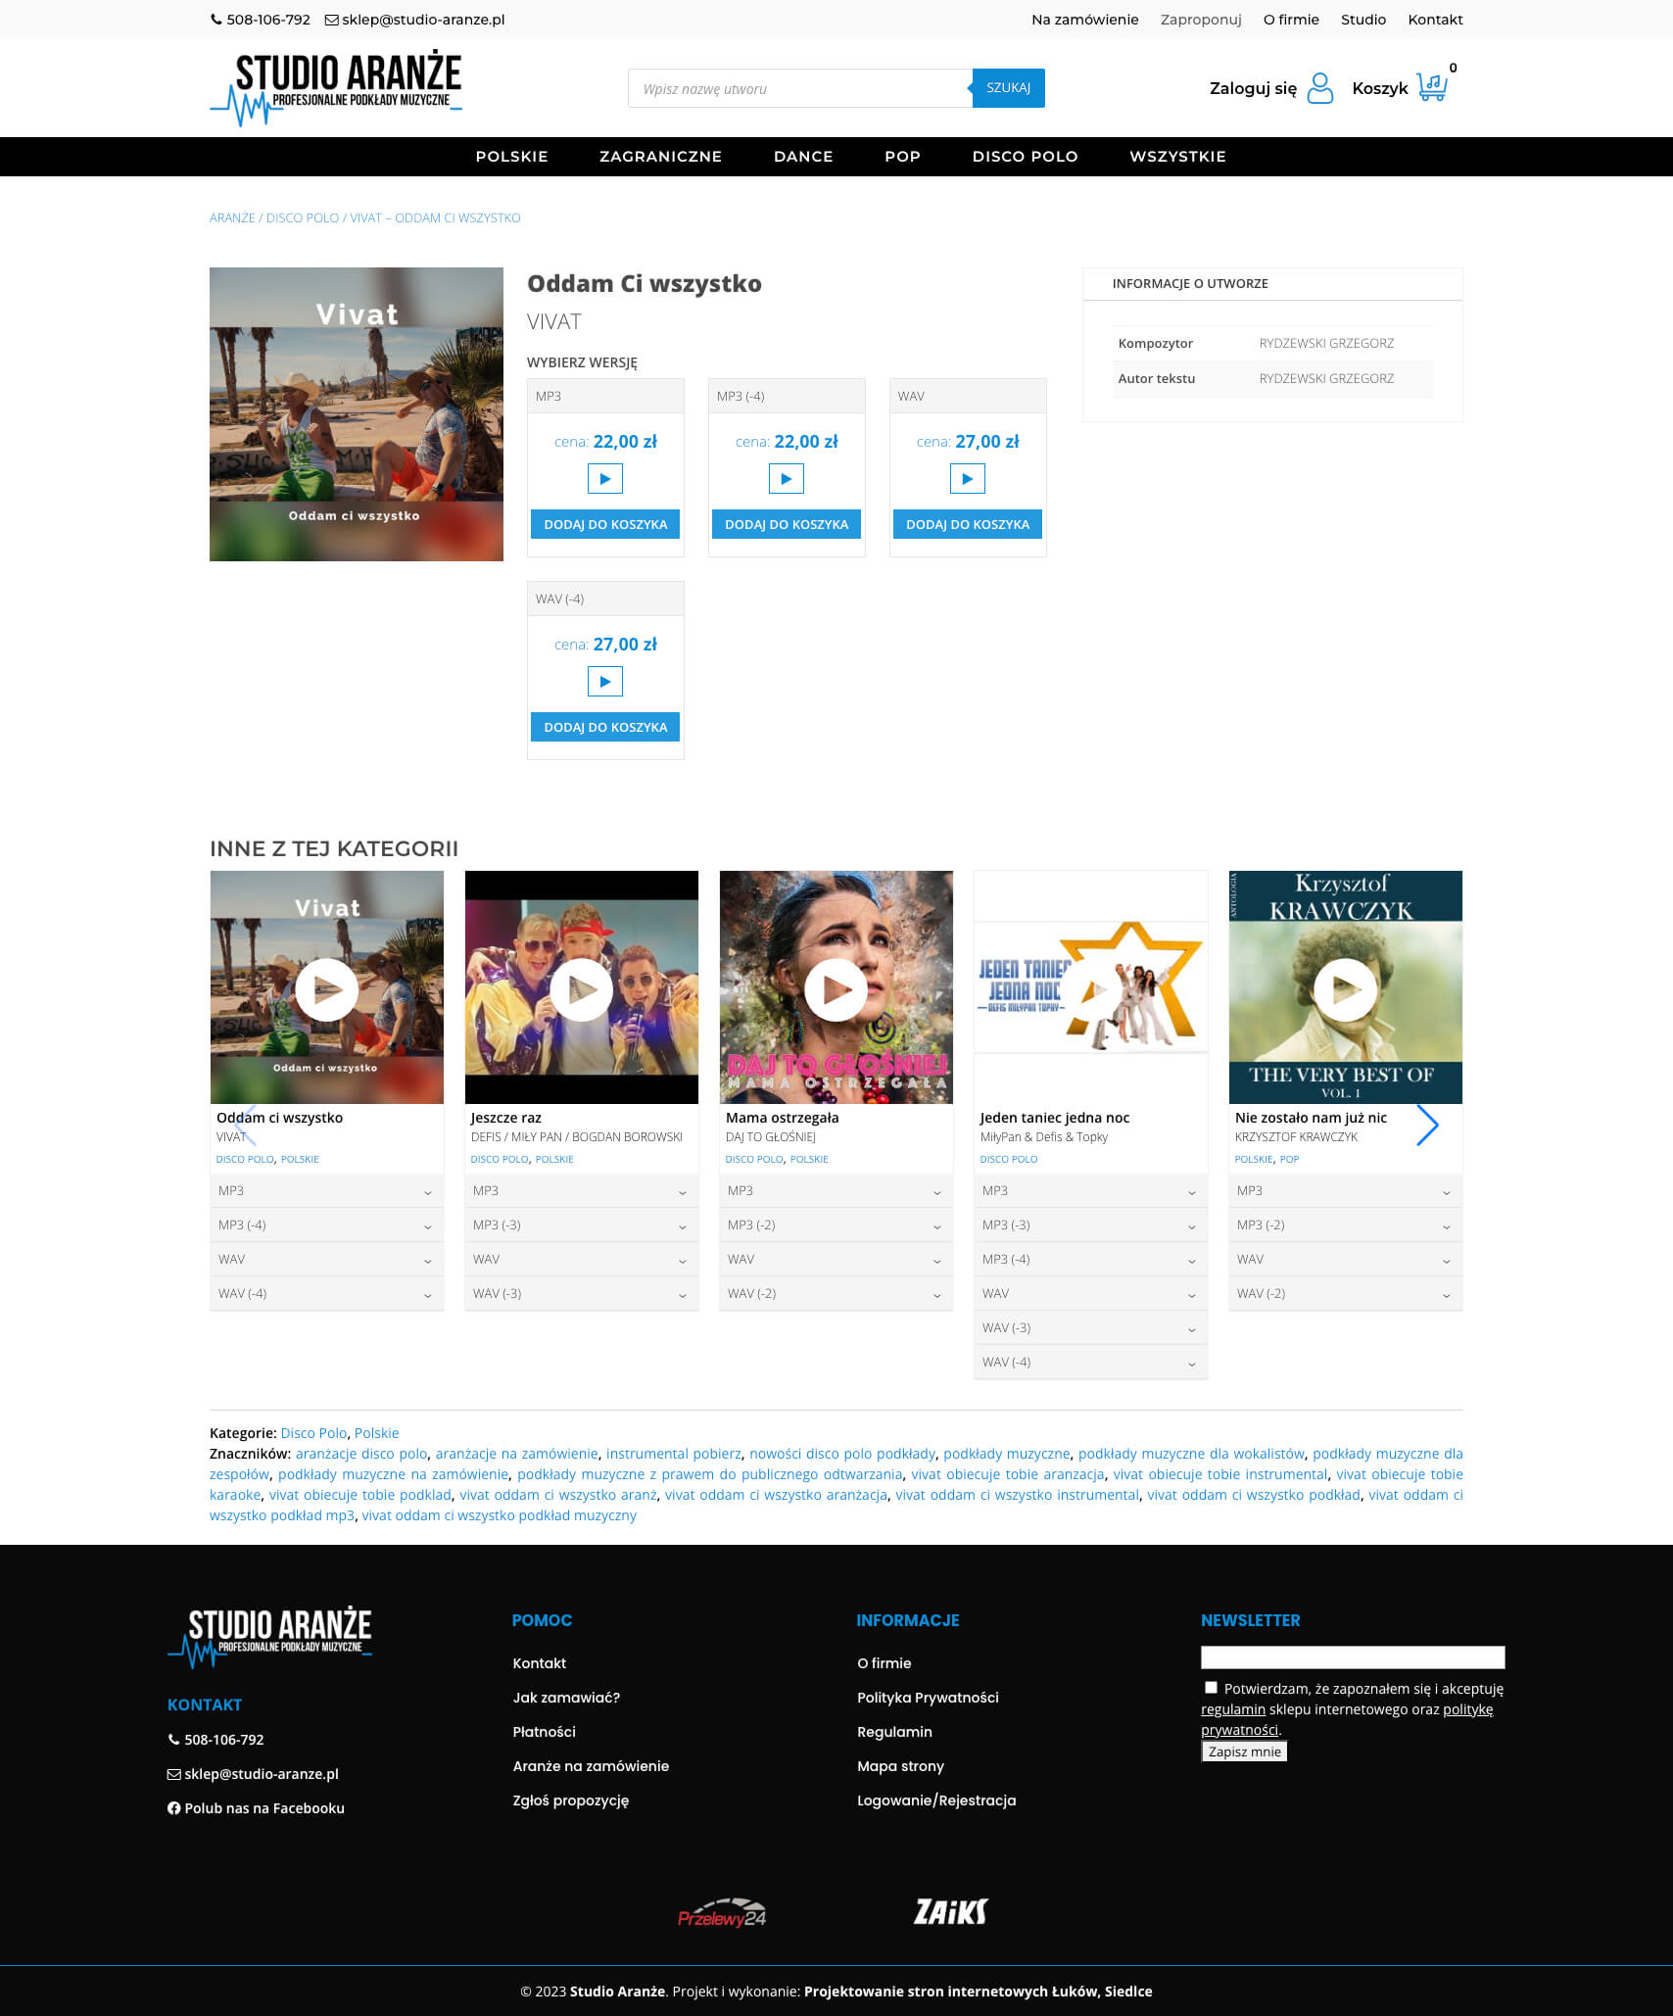1673x2016 pixels.
Task: Open the Polityka Prywatności footer link
Action: (x=928, y=1698)
